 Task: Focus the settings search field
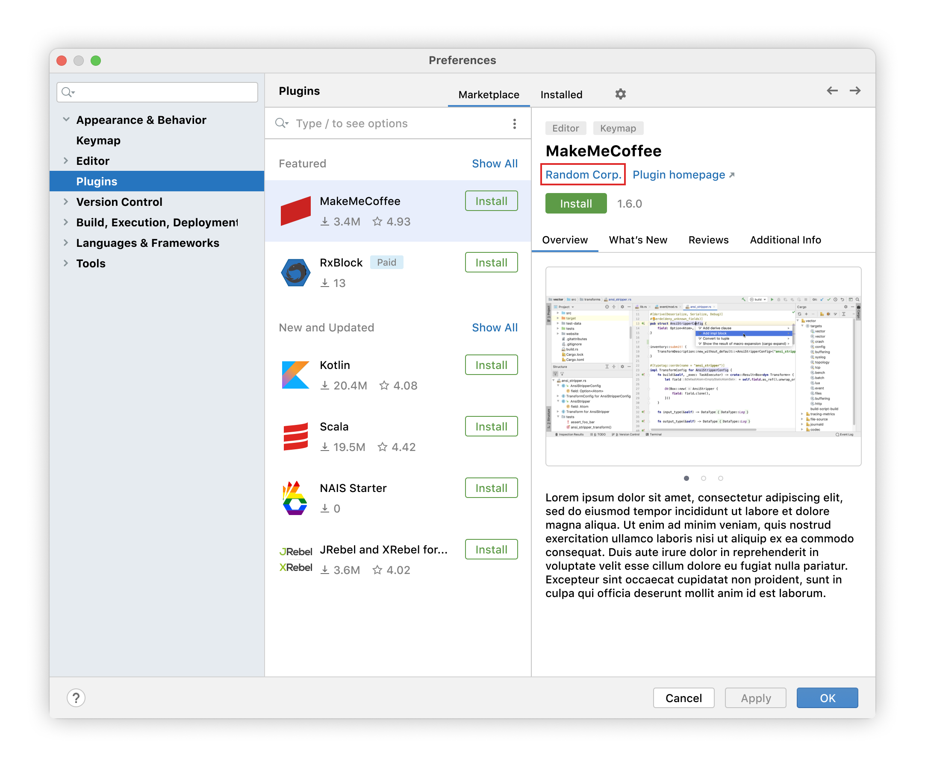pos(157,92)
